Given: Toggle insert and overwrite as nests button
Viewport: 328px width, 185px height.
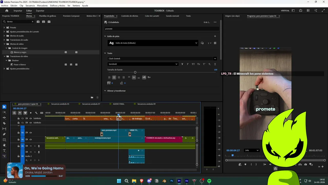Looking at the screenshot, I should click(14, 113).
